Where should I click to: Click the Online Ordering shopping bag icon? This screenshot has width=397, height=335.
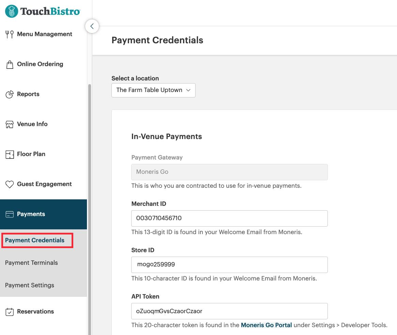tap(10, 64)
